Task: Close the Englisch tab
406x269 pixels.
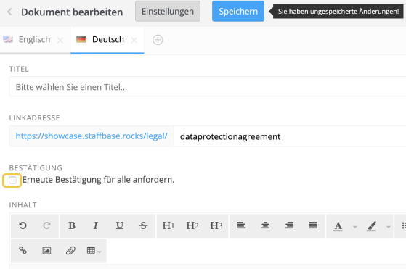Action: [x=60, y=41]
